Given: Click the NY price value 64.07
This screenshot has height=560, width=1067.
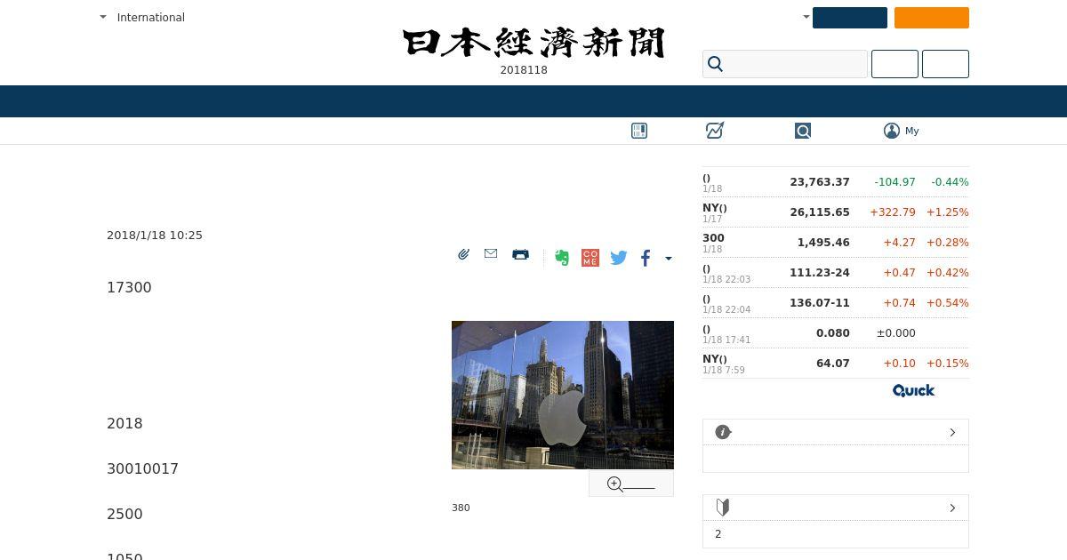Looking at the screenshot, I should [x=833, y=364].
